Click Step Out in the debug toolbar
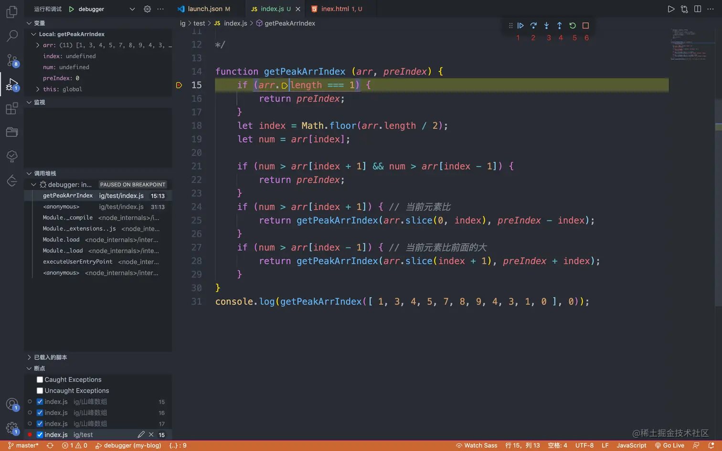The image size is (722, 451). 560,26
